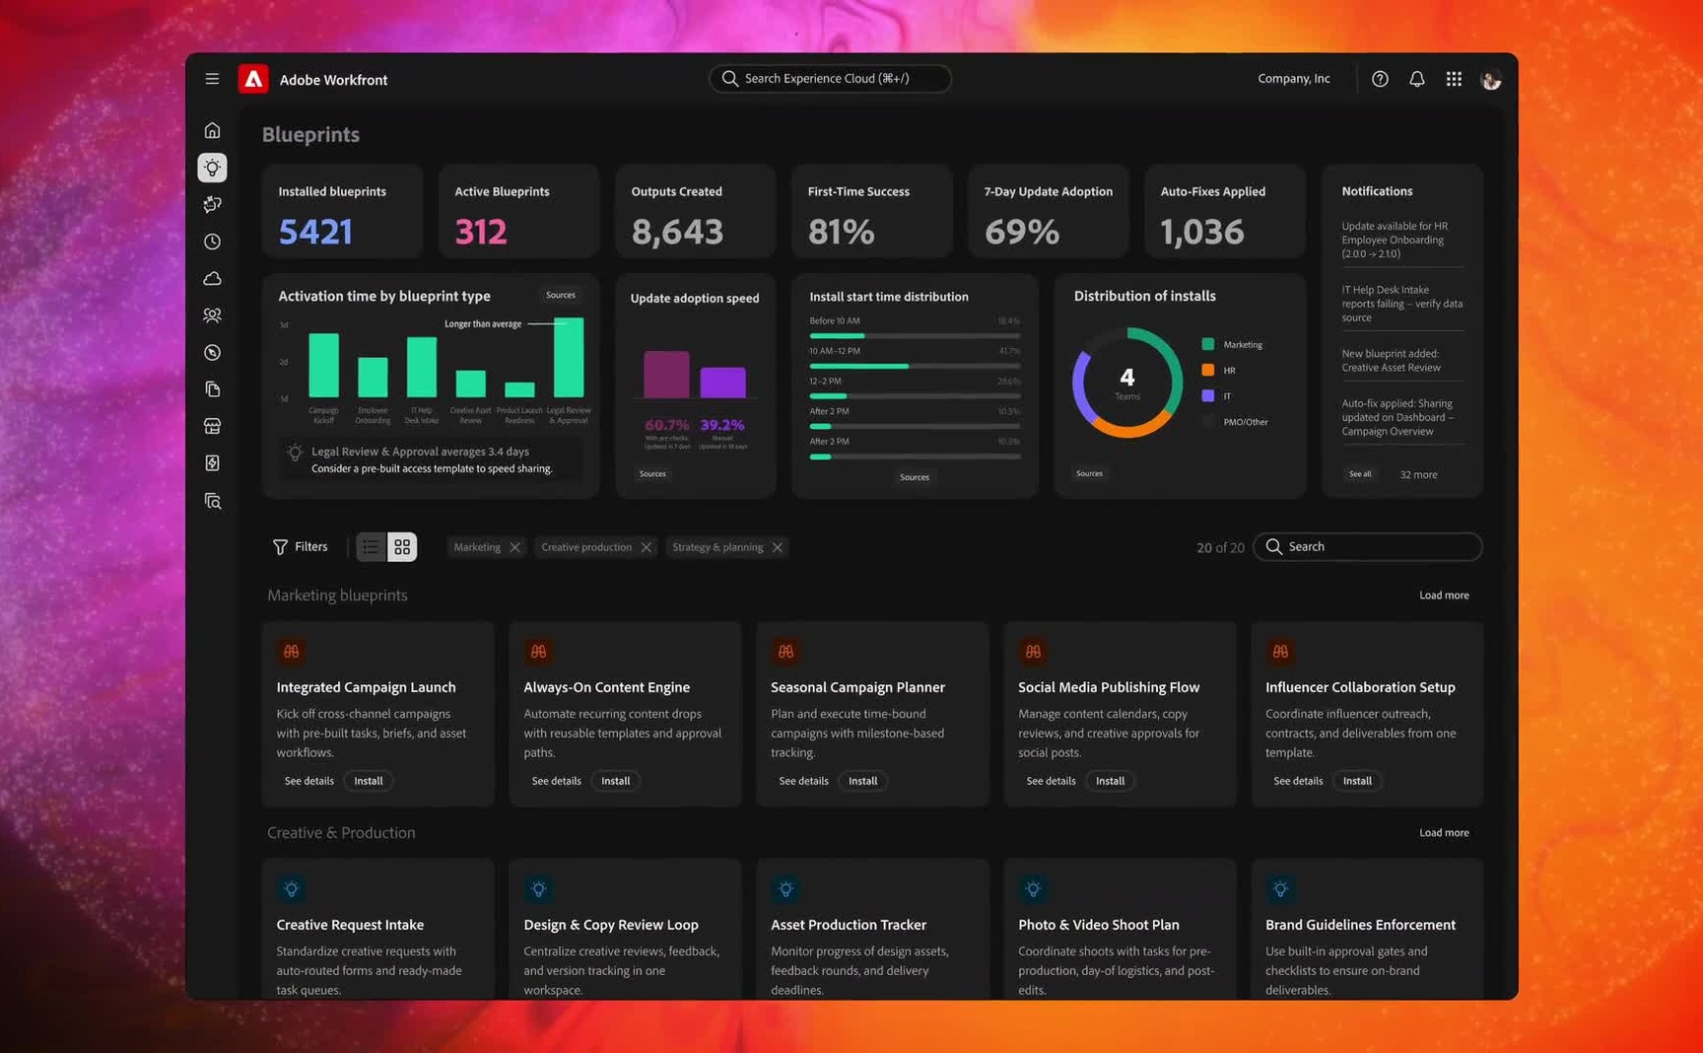This screenshot has width=1703, height=1053.
Task: Open Auto-fix applied Campaign Overview notification
Action: [1401, 417]
